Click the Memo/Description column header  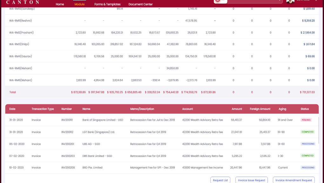tap(142, 109)
